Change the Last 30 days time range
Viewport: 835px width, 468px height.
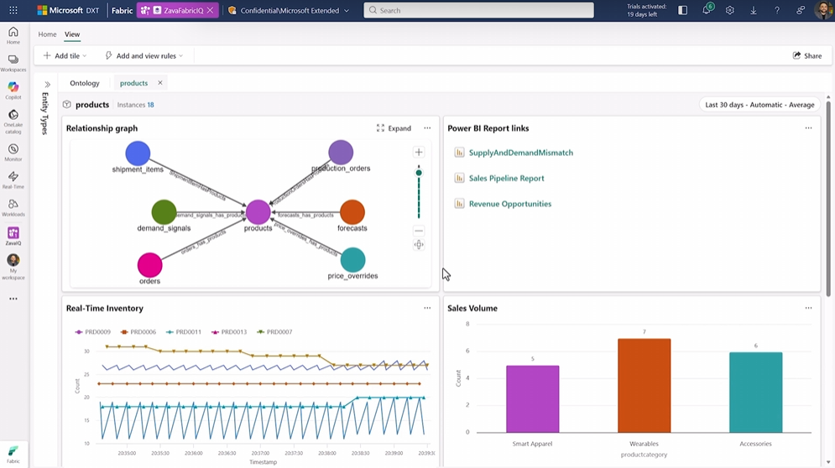[x=759, y=104]
